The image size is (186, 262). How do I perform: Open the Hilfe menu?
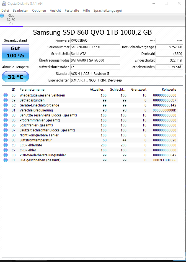tap(86, 11)
